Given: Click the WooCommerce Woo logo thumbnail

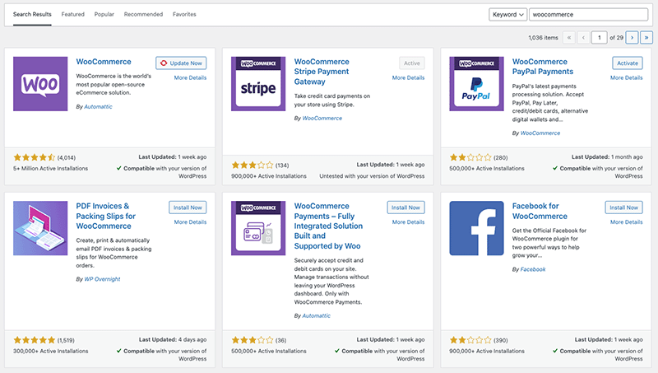Looking at the screenshot, I should pyautogui.click(x=40, y=84).
